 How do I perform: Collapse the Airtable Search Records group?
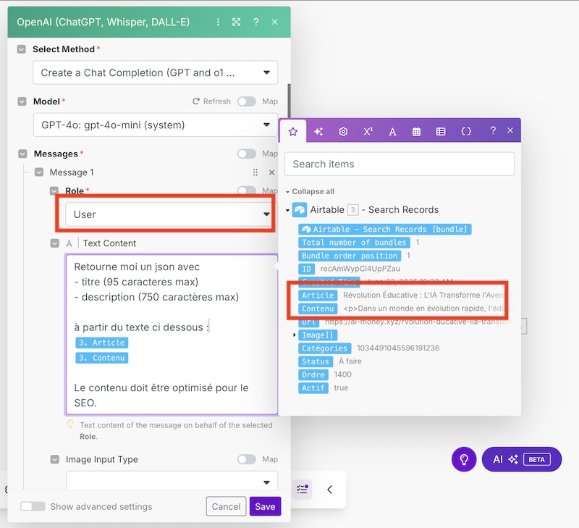(287, 210)
